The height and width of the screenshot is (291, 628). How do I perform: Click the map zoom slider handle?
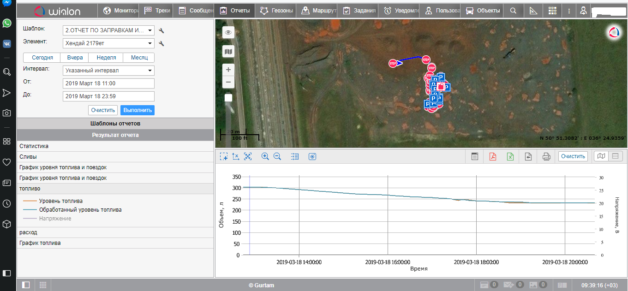click(x=228, y=98)
